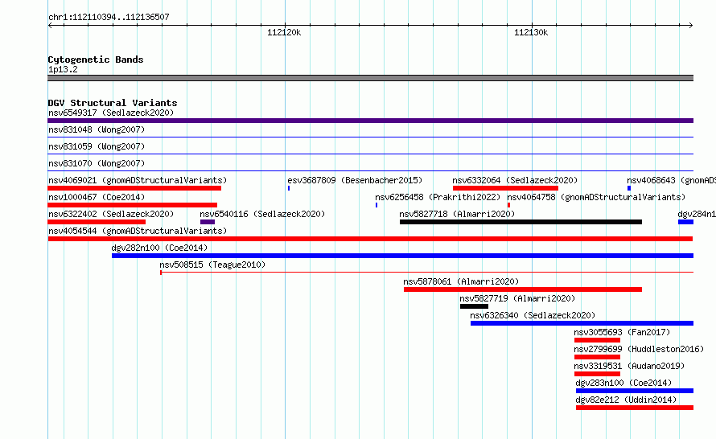Click ruler's right arrowhead

coord(691,26)
